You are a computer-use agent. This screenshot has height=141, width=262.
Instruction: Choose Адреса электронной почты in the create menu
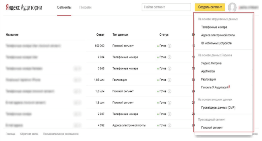click(x=218, y=35)
